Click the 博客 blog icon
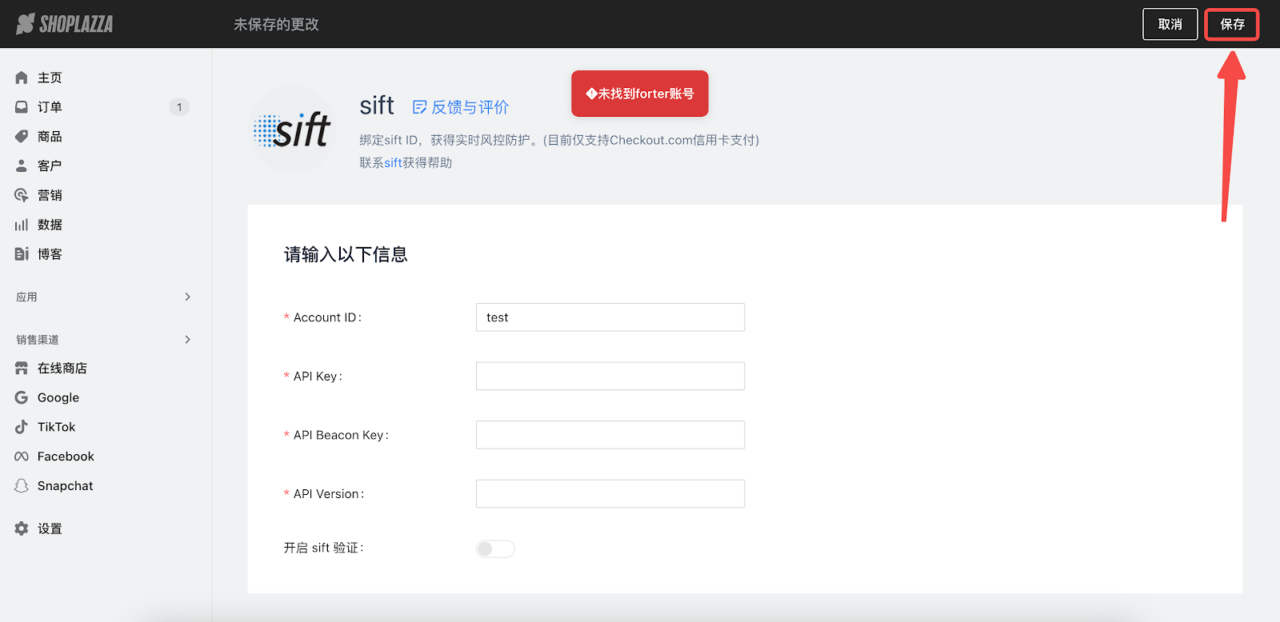The image size is (1280, 622). (x=22, y=254)
